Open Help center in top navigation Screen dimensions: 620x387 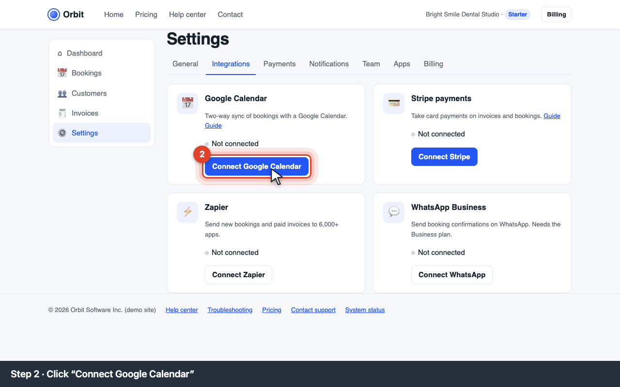(187, 15)
